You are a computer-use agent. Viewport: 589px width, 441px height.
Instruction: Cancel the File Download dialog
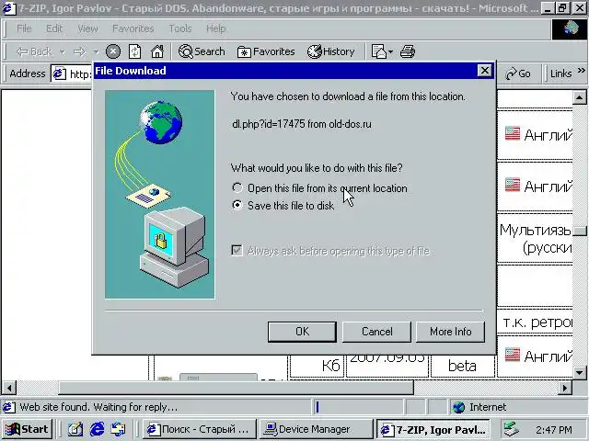(x=376, y=332)
